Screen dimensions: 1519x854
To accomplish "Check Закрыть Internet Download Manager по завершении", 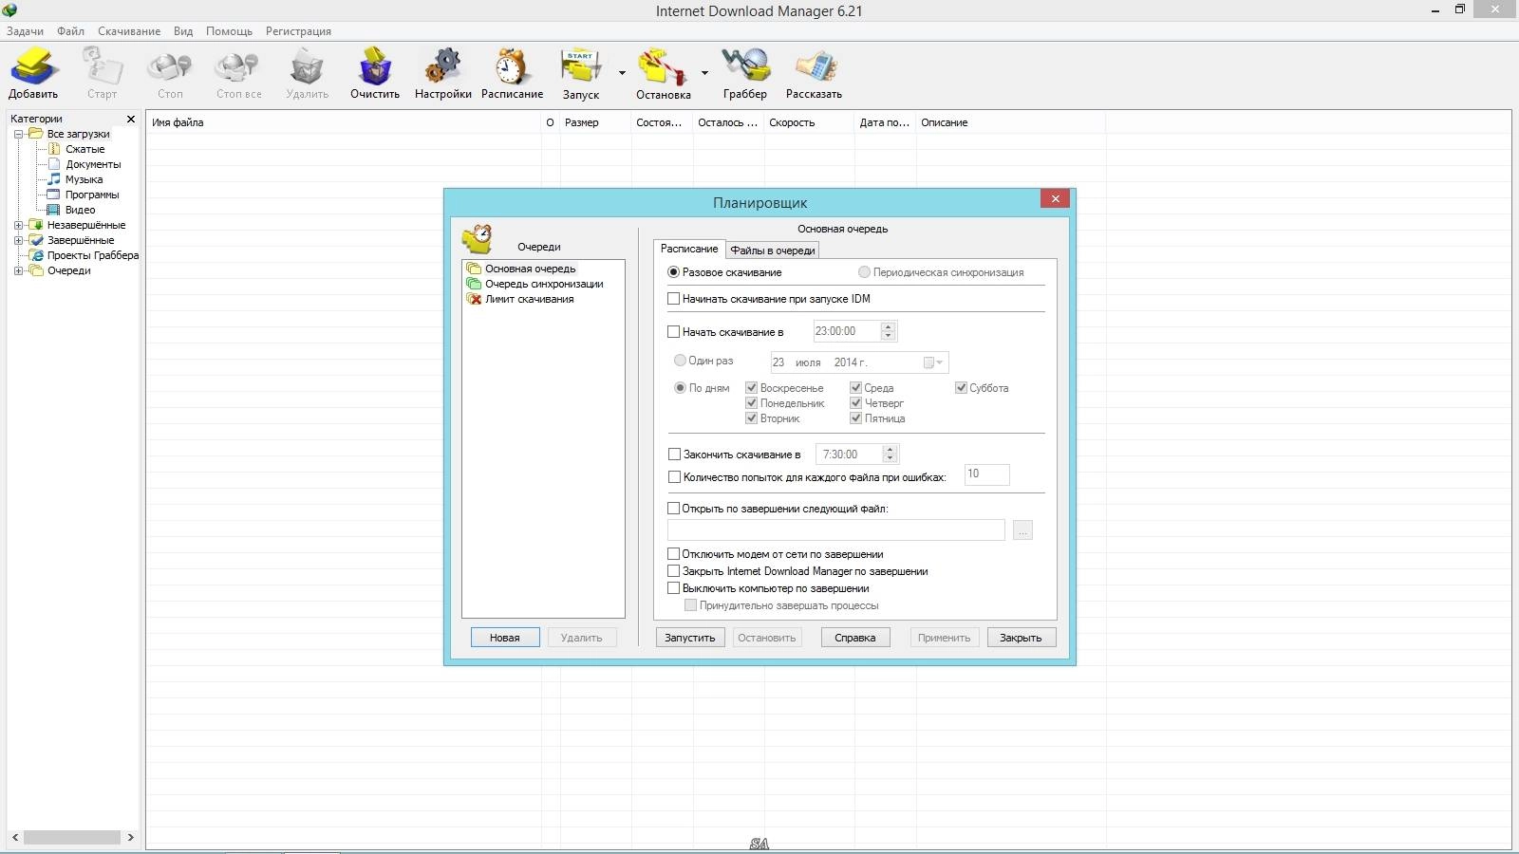I will [x=674, y=571].
